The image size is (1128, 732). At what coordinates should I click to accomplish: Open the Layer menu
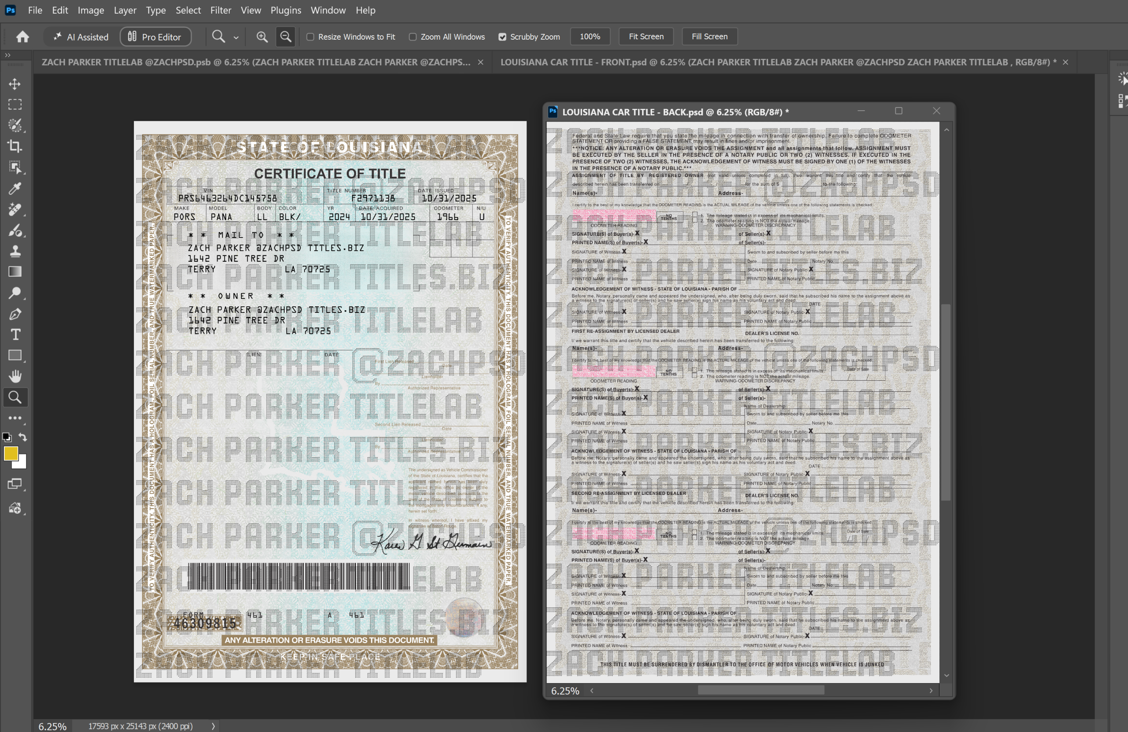pyautogui.click(x=125, y=10)
